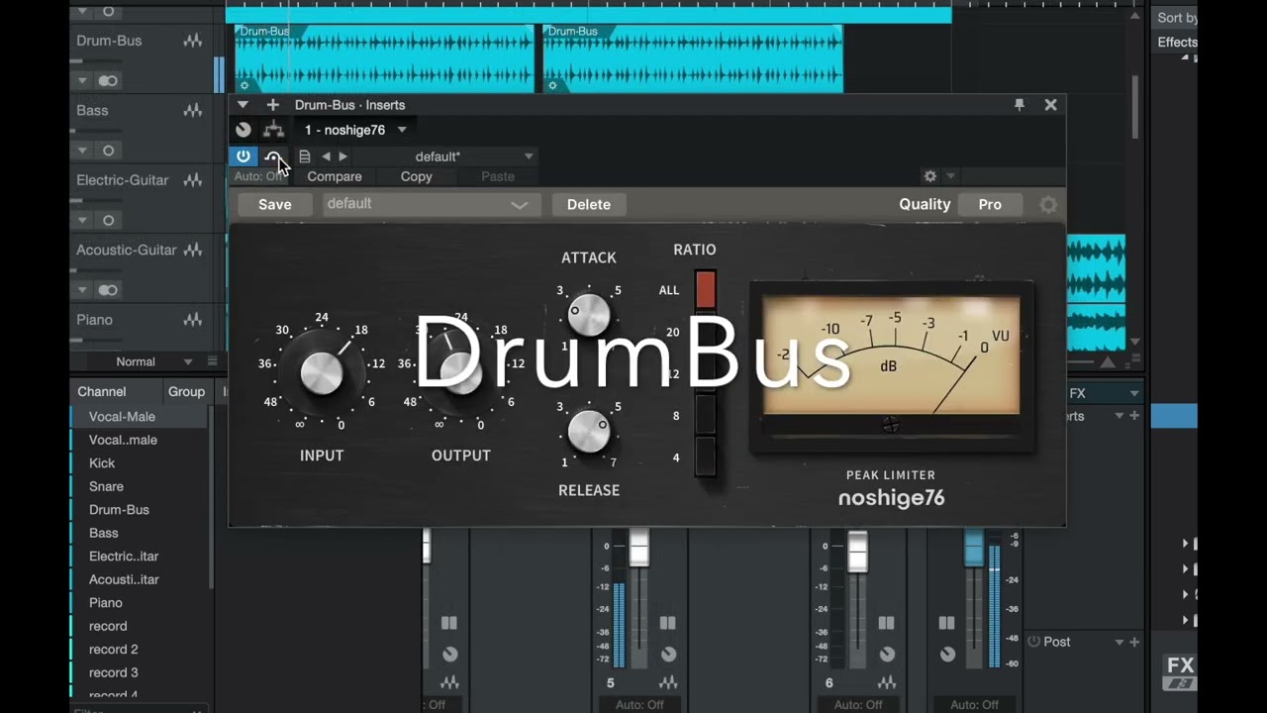Click the Delete preset button
The image size is (1267, 713).
pos(589,204)
